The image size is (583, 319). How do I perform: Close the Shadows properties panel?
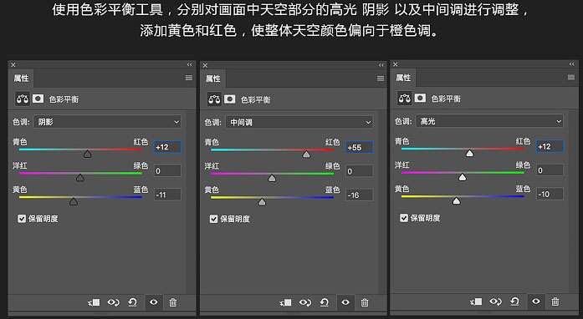(x=13, y=65)
